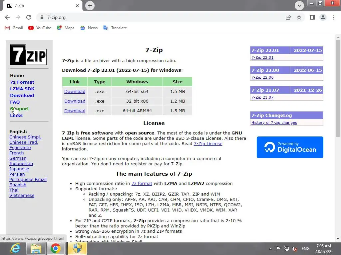
Task: Open Links in sidebar menu
Action: (x=16, y=115)
